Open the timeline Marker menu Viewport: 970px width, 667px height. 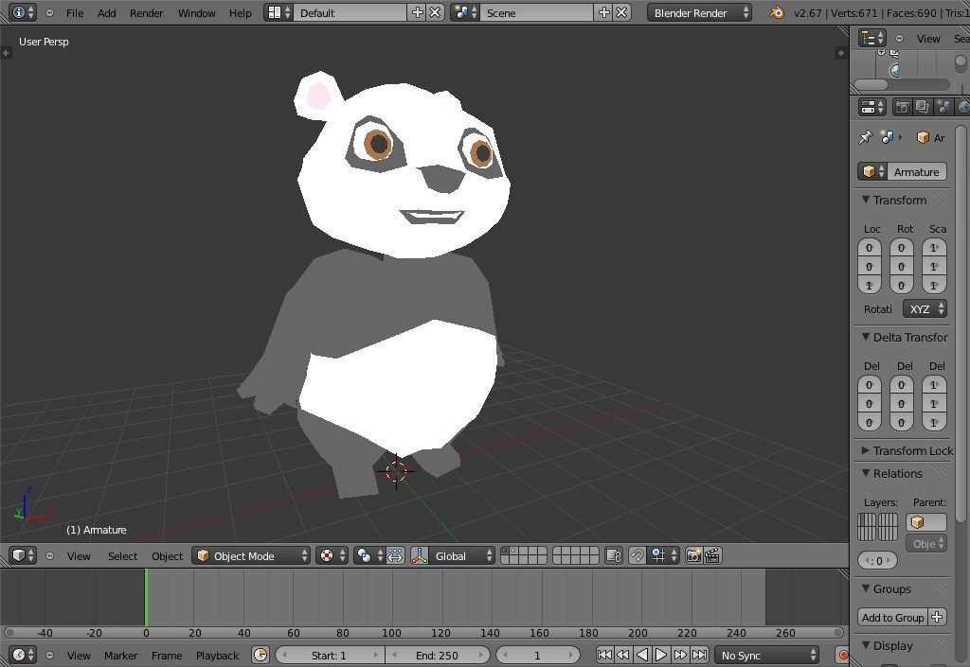[120, 656]
